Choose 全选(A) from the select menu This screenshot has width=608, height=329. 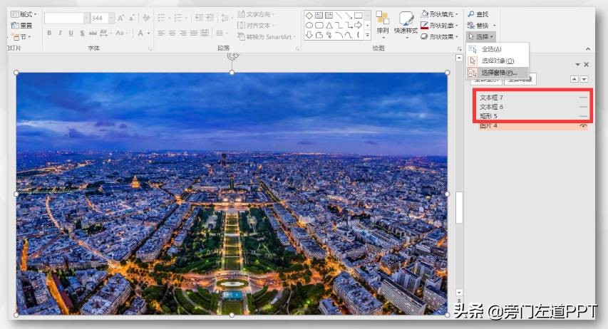pos(492,49)
